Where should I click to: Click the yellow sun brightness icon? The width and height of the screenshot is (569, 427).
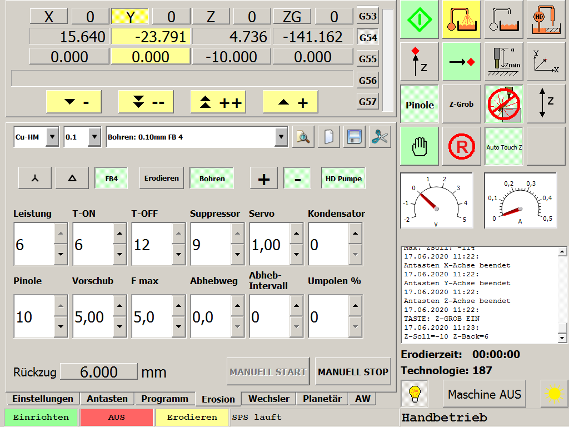[x=554, y=394]
